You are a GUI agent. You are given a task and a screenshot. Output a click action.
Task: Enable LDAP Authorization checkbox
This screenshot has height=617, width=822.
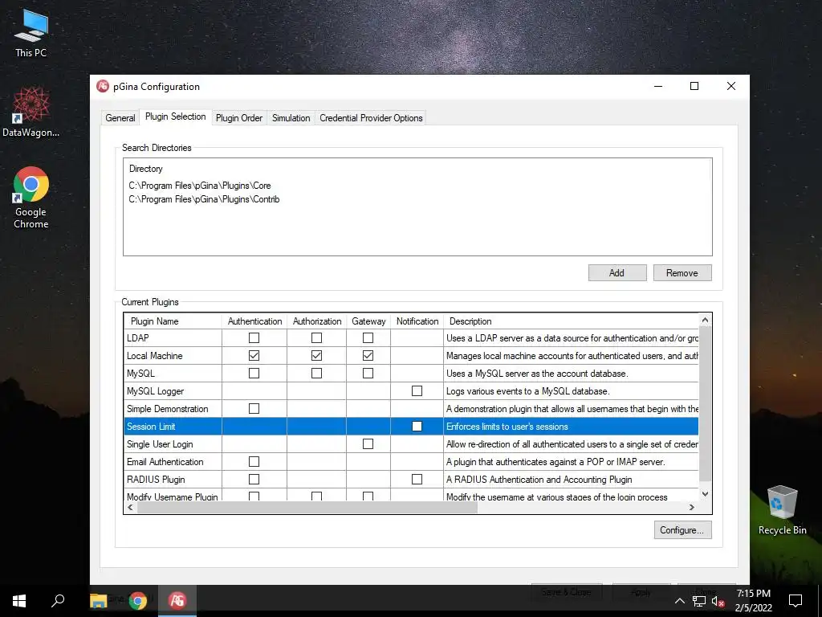(x=316, y=338)
